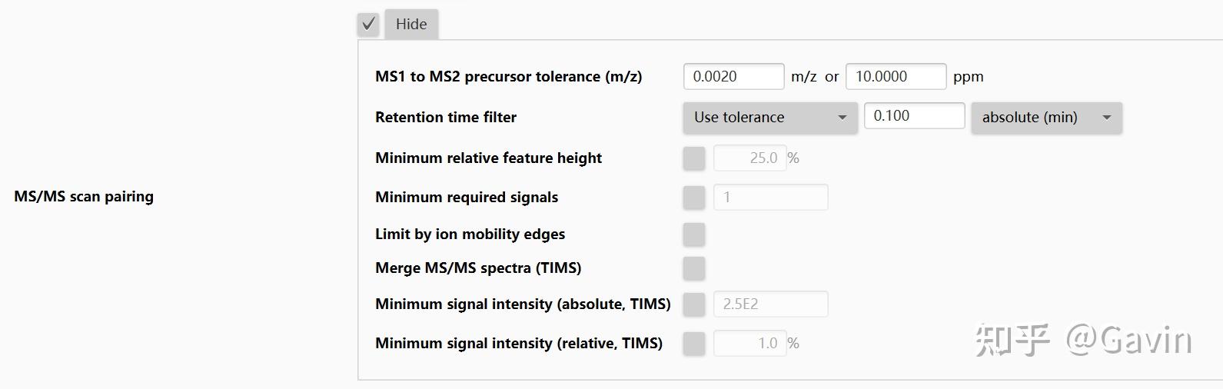
Task: Uncheck the MS/MS scan pairing checkbox
Action: [x=368, y=24]
